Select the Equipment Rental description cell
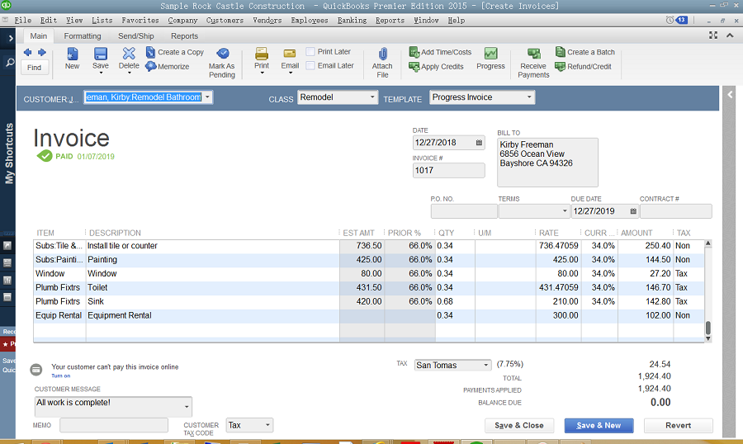This screenshot has width=743, height=444. (212, 315)
